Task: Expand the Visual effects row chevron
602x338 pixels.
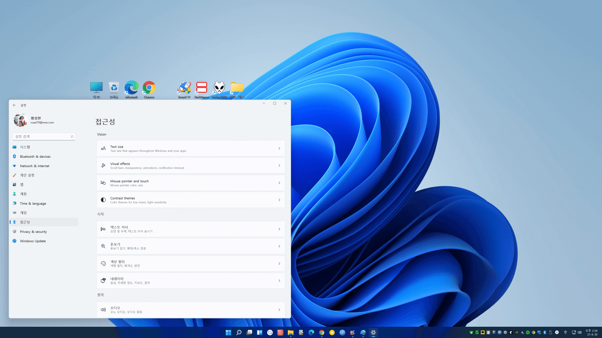Action: 279,166
